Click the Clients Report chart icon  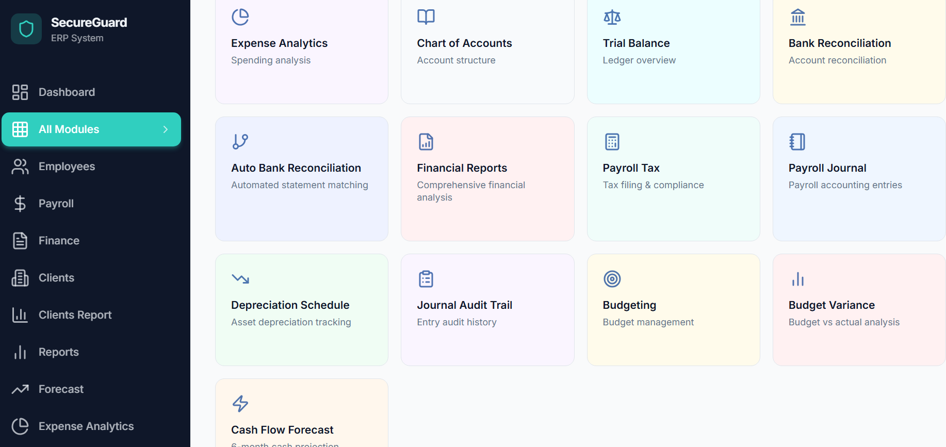point(20,315)
